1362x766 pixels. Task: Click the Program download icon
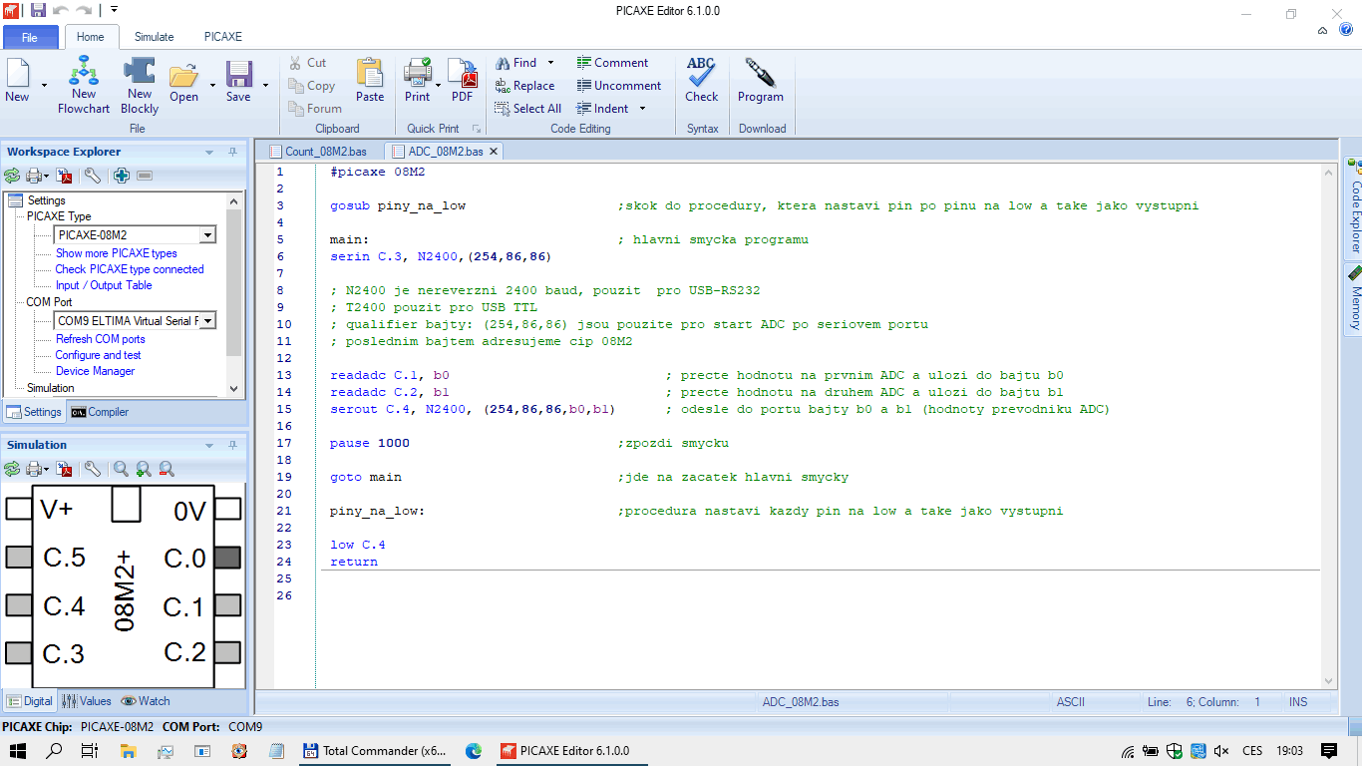[x=760, y=80]
